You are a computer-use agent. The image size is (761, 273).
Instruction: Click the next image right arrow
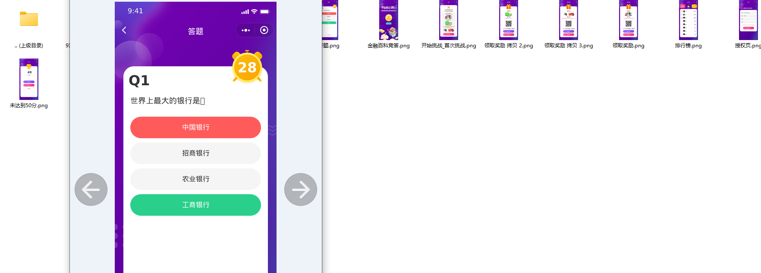coord(301,189)
